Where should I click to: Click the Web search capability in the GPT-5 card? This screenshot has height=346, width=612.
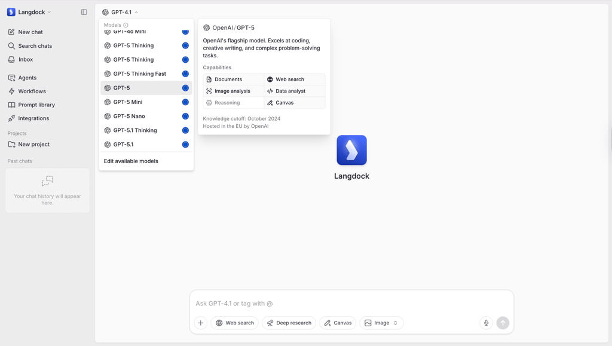(295, 79)
